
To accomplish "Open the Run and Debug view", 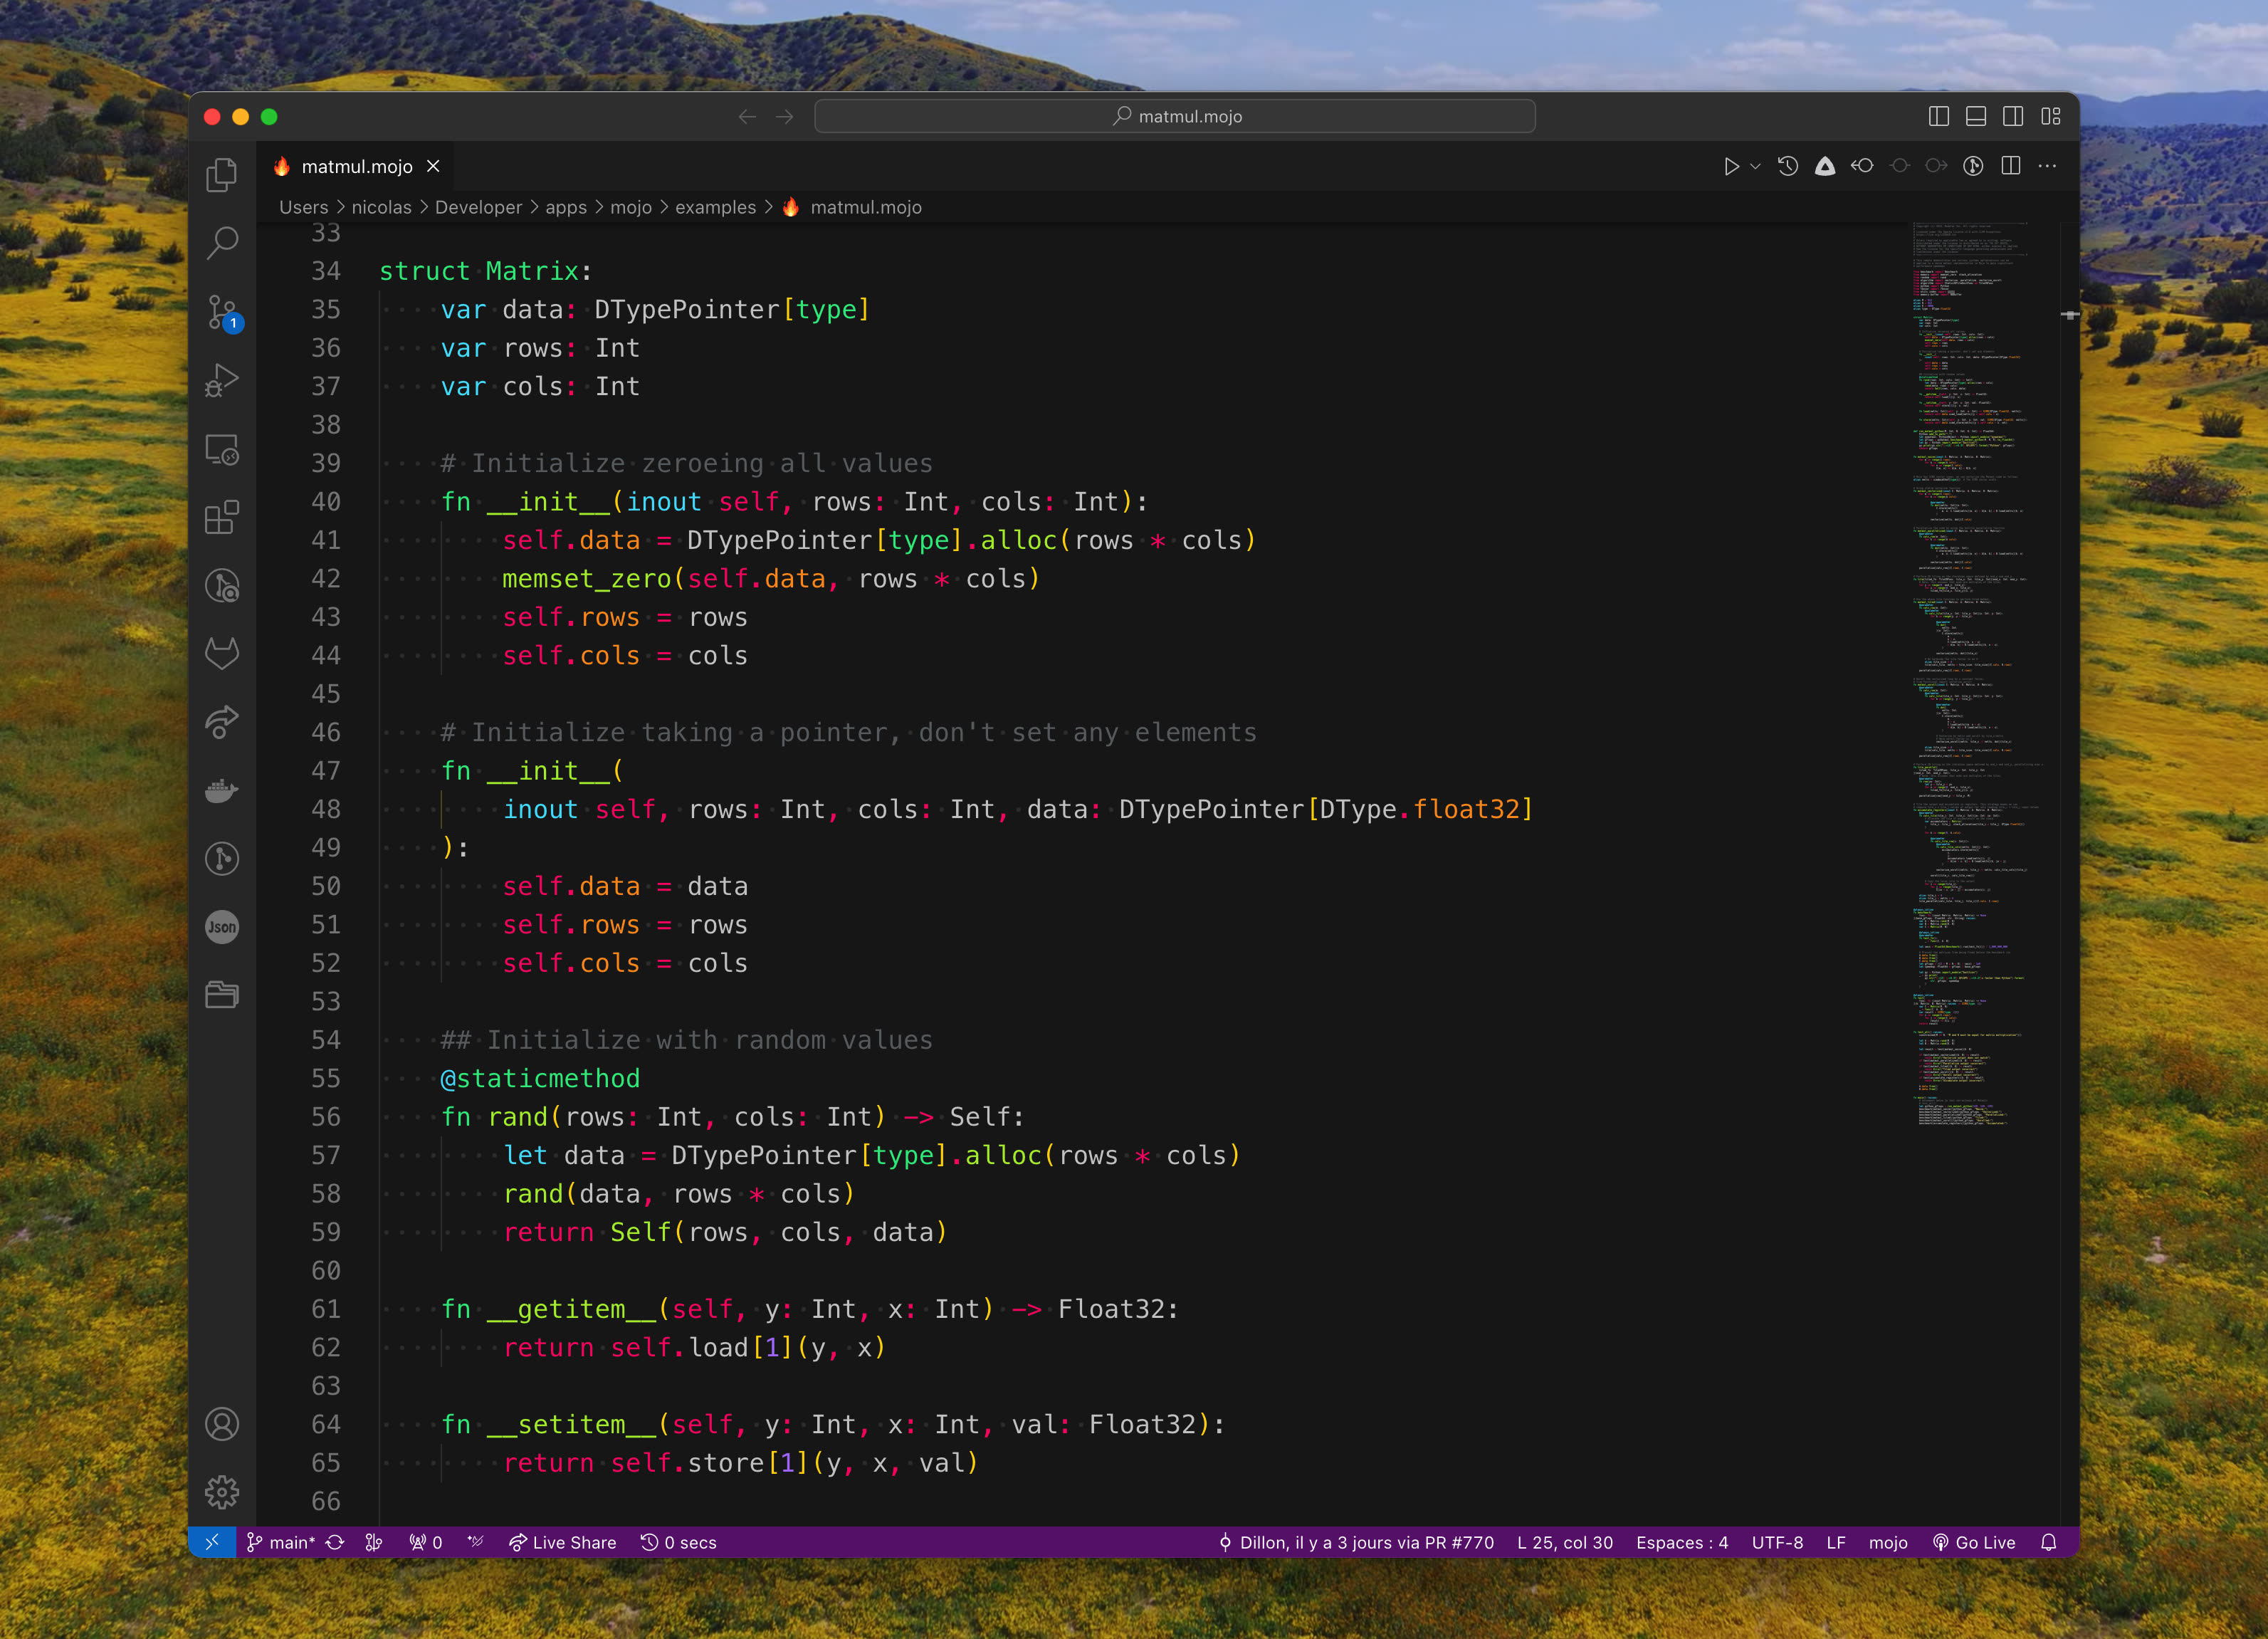I will (222, 380).
